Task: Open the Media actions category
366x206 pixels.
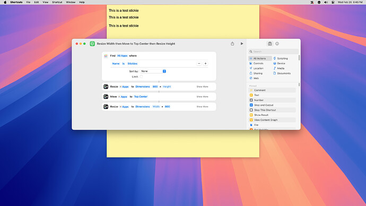Action: coord(278,68)
